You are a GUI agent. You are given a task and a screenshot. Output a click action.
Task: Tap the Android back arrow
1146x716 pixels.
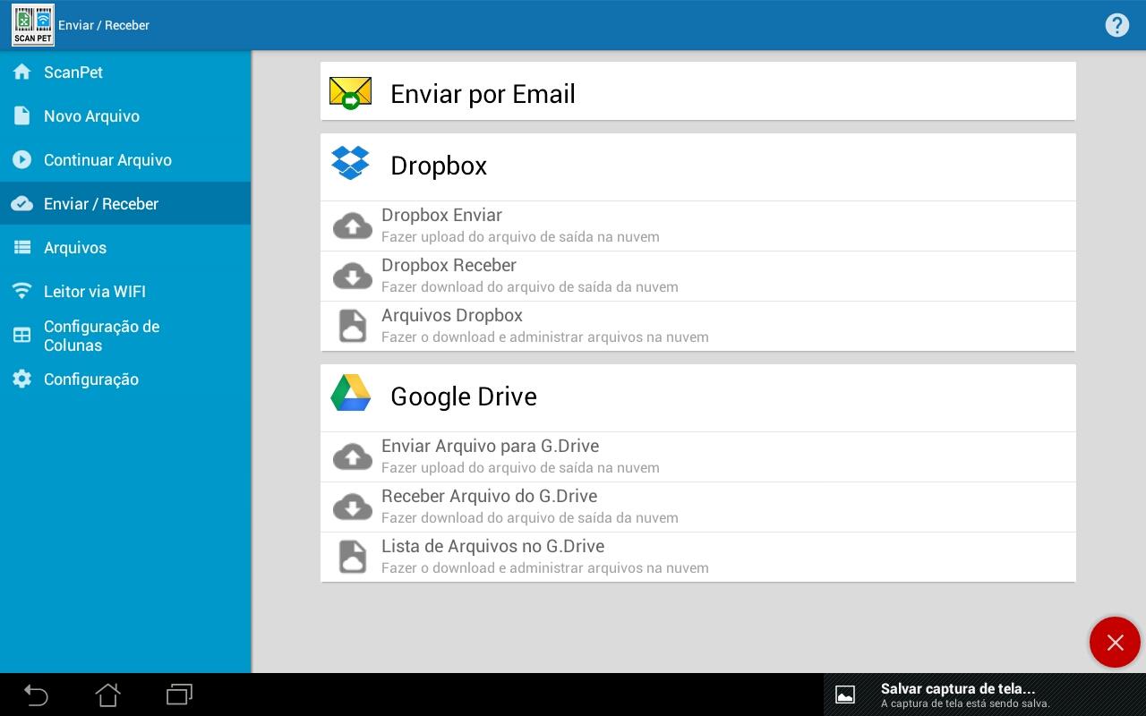[36, 695]
